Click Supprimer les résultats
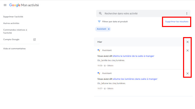The image size is (195, 109). [177, 22]
